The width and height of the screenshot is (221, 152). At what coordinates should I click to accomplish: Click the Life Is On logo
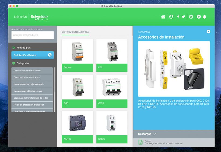20,17
